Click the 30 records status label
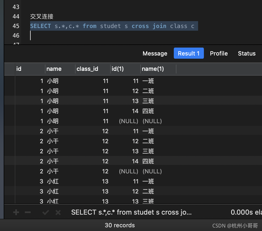Screen dimensions: 262x231 120,225
